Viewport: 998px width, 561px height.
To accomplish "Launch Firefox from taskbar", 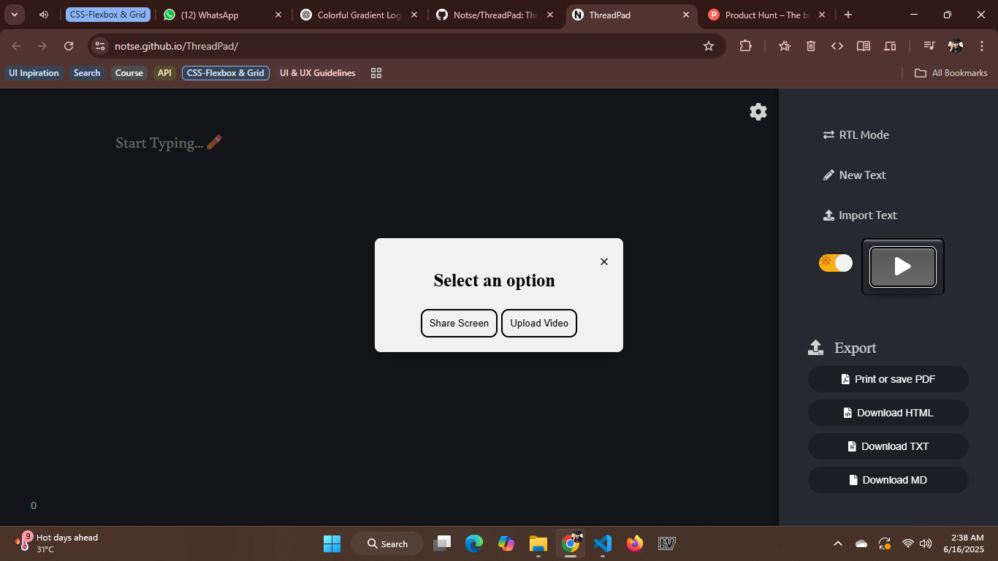I will pyautogui.click(x=635, y=543).
